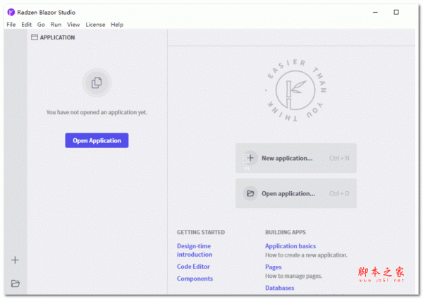Maximize the Radzen Blazor Studio window
Viewport: 423px width, 299px height.
pos(396,12)
